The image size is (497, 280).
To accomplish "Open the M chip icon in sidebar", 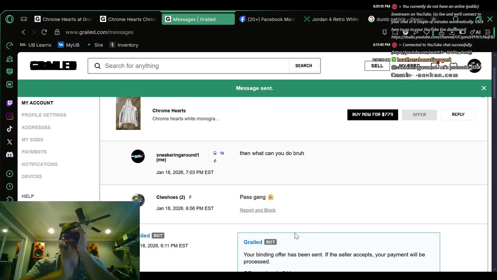I will (x=10, y=84).
